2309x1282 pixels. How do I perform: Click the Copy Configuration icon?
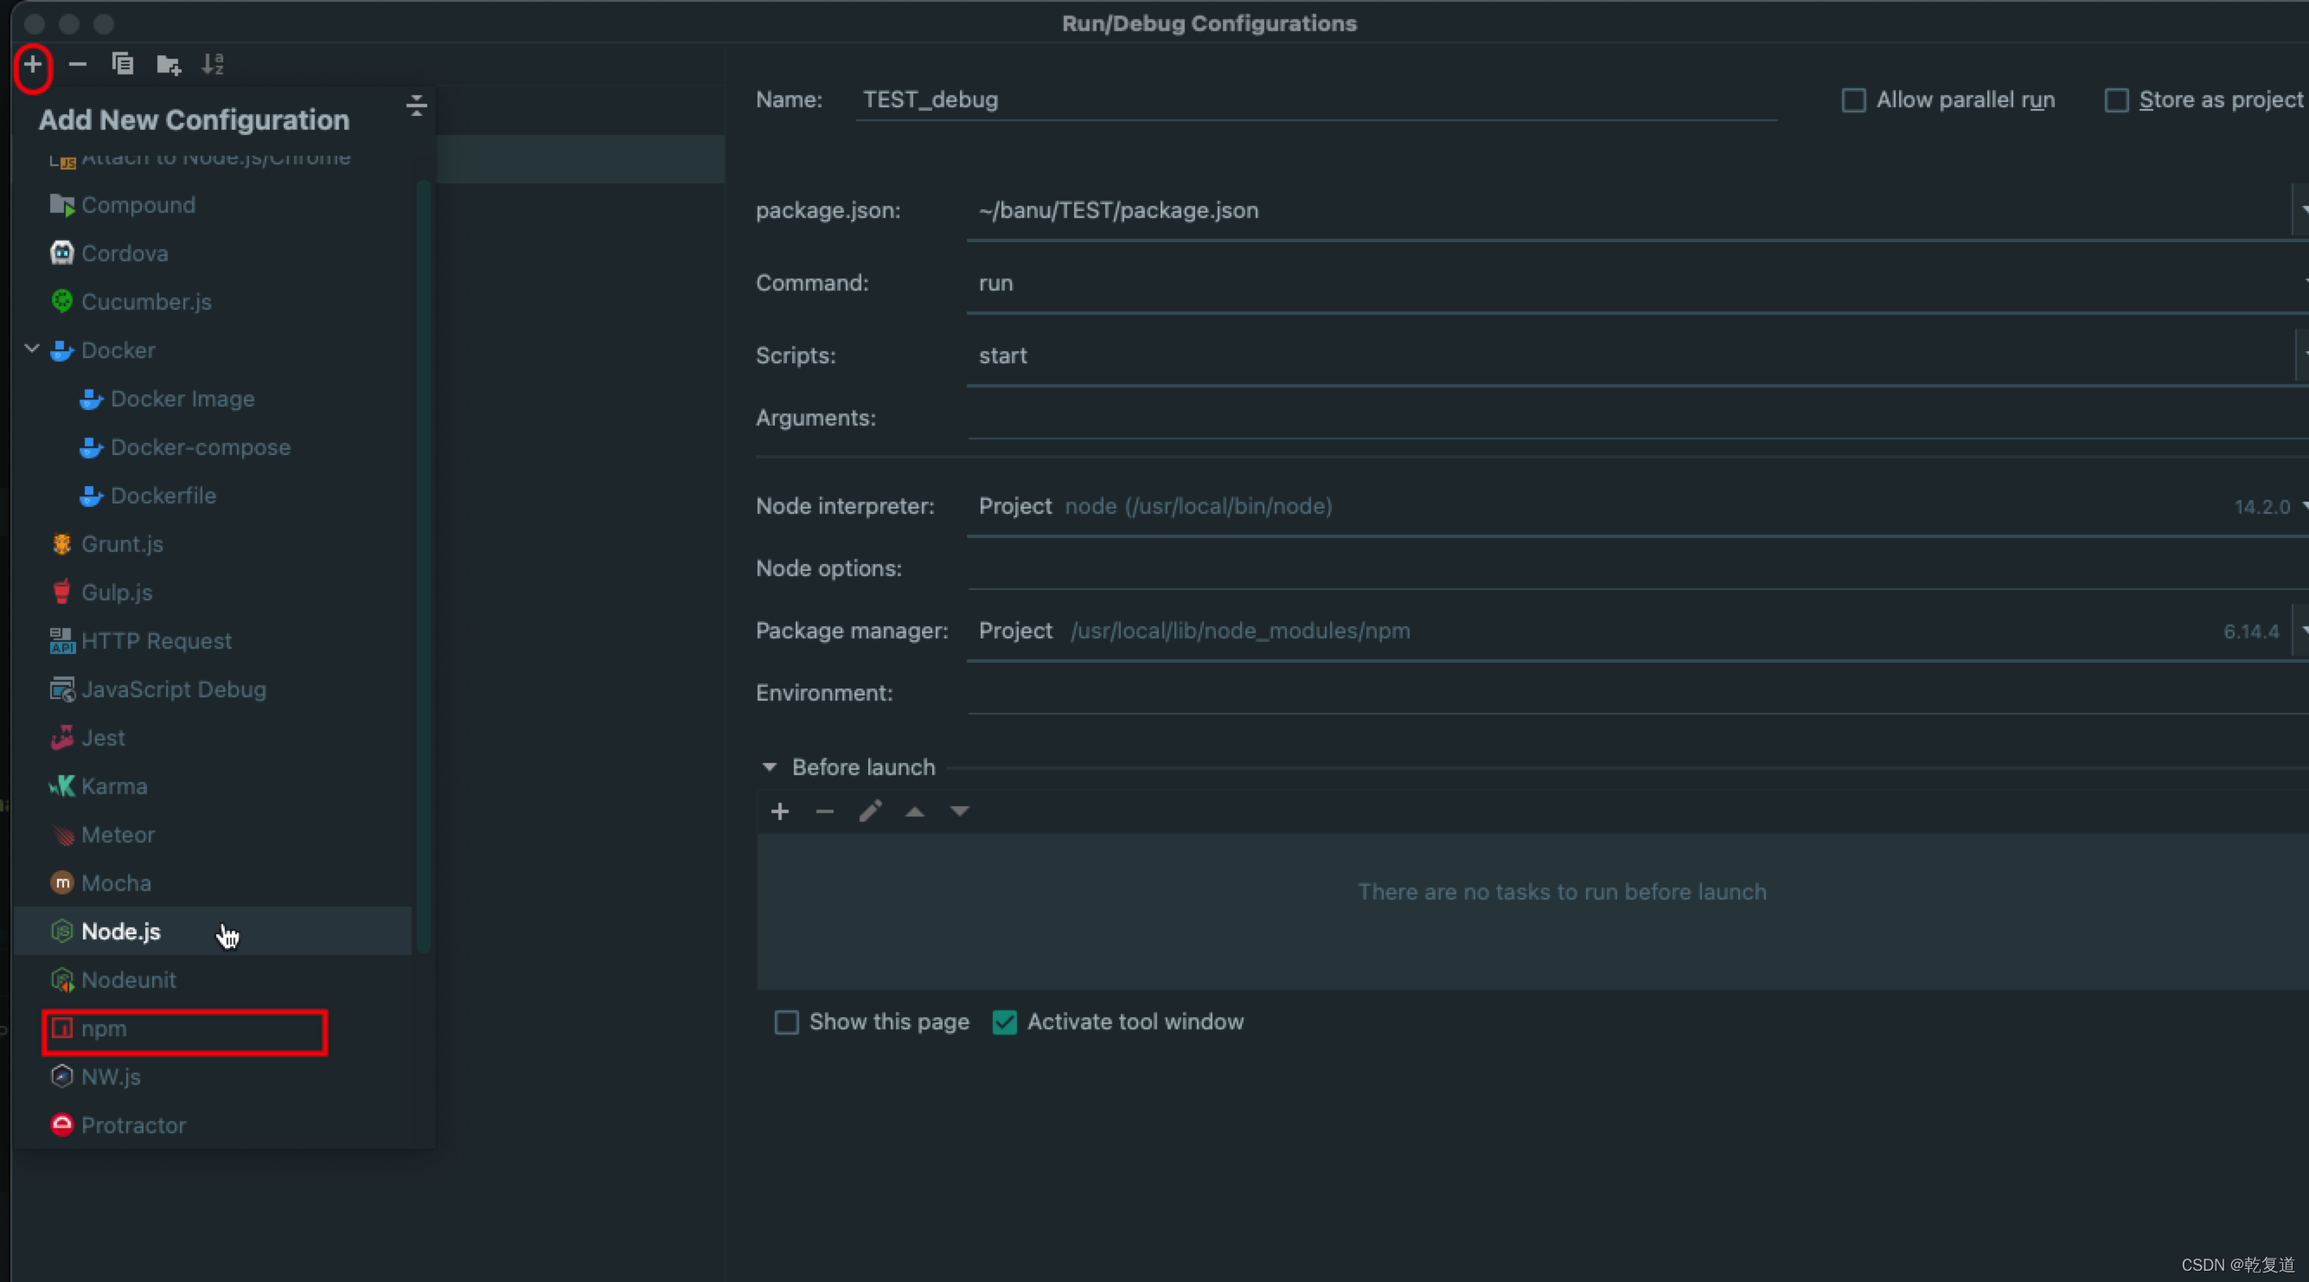pyautogui.click(x=123, y=65)
